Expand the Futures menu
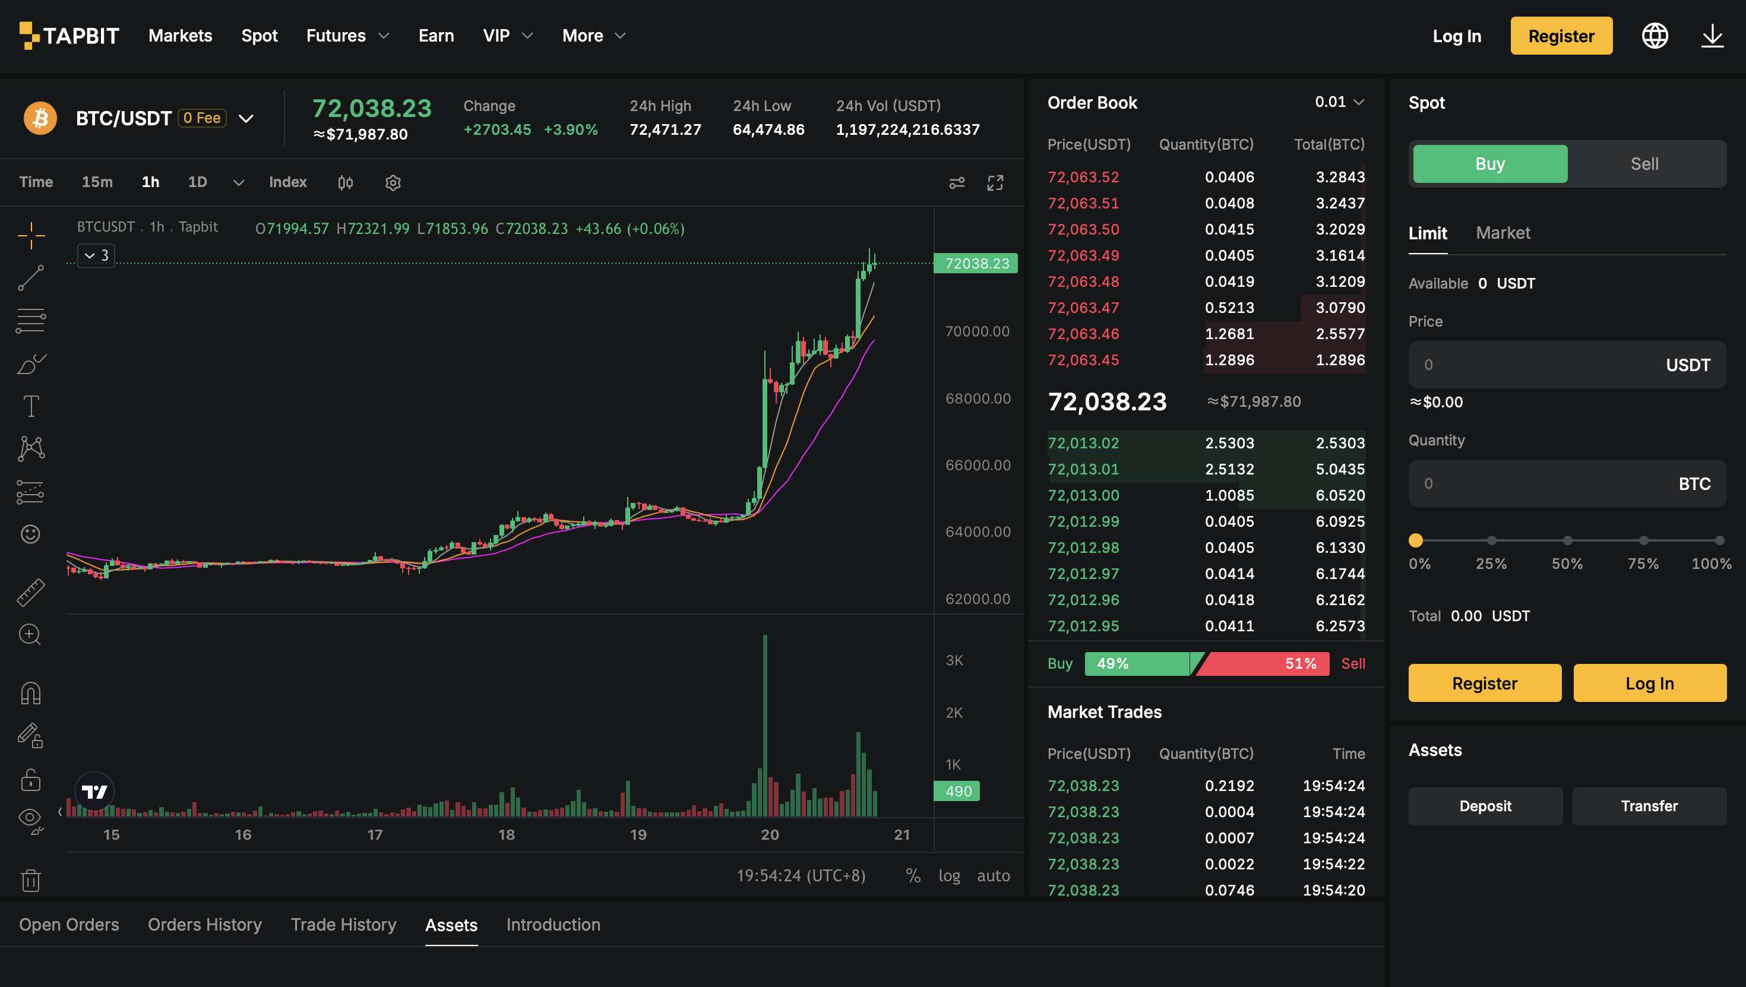The width and height of the screenshot is (1746, 987). tap(347, 36)
